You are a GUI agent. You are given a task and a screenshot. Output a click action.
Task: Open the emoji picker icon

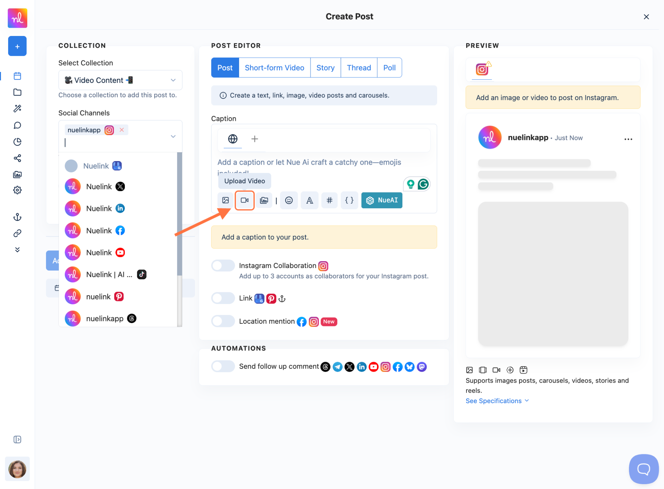pos(289,200)
